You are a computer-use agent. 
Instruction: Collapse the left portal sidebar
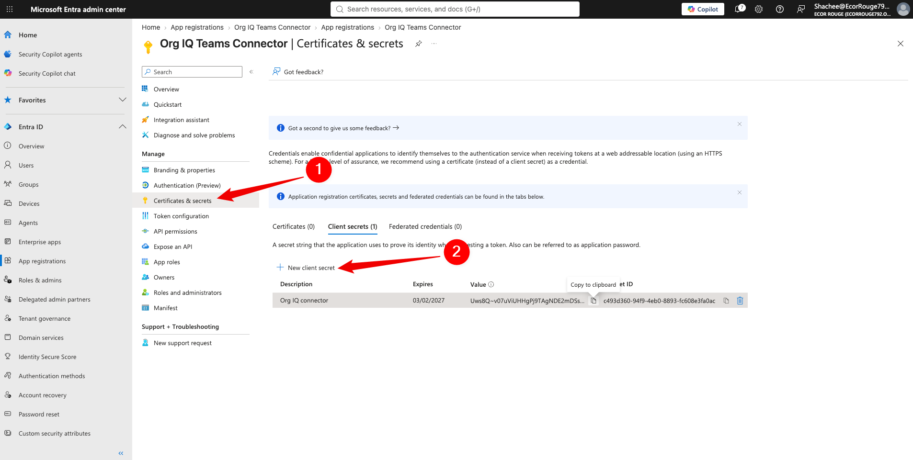click(x=121, y=453)
